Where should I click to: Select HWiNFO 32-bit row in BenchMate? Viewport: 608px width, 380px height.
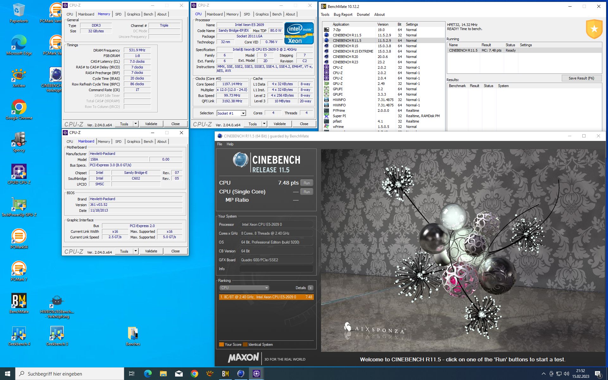tap(384, 100)
